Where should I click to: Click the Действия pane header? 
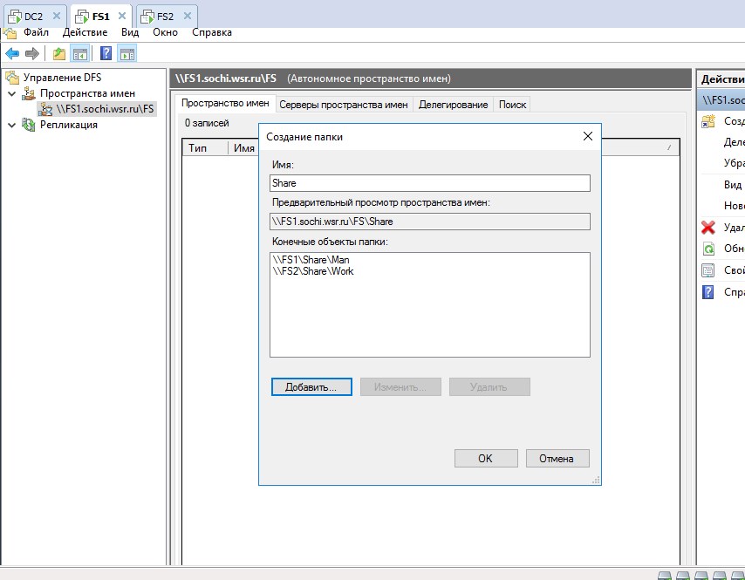(x=722, y=79)
